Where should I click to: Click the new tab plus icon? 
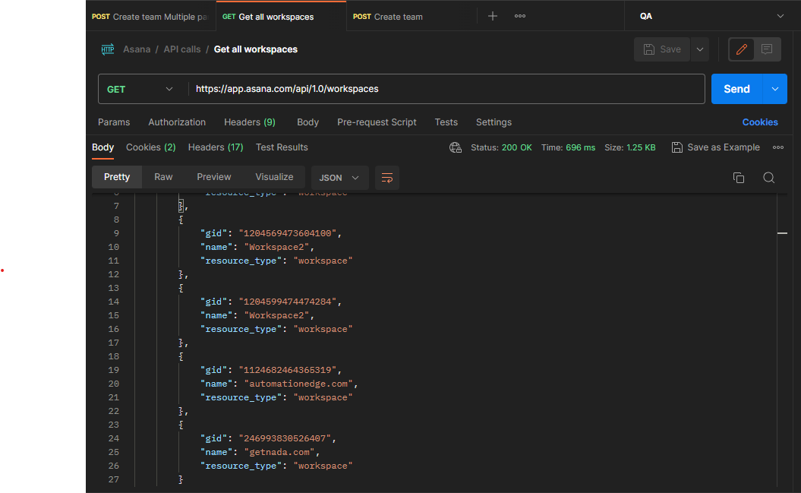point(493,16)
